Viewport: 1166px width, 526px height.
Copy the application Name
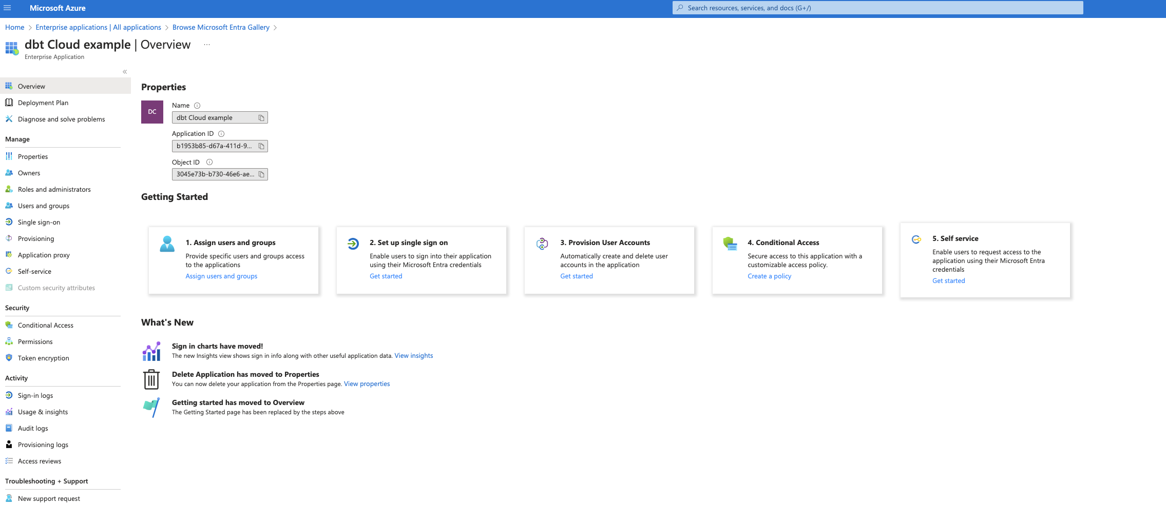262,117
